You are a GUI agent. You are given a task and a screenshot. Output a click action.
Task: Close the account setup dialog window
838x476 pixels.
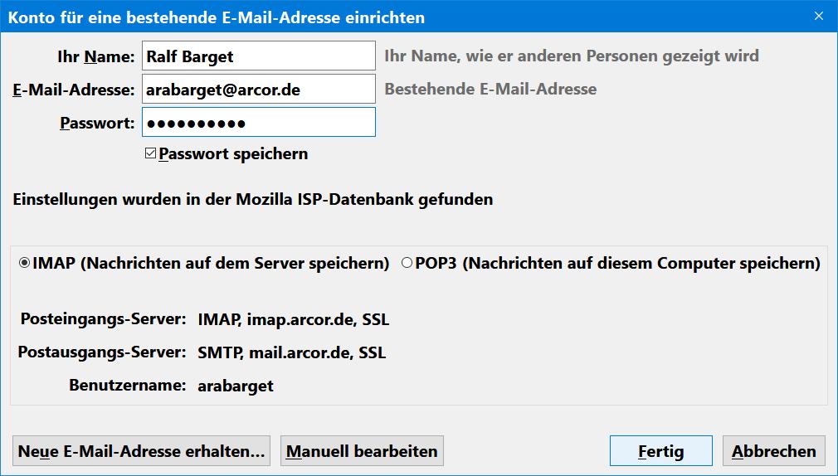[819, 17]
